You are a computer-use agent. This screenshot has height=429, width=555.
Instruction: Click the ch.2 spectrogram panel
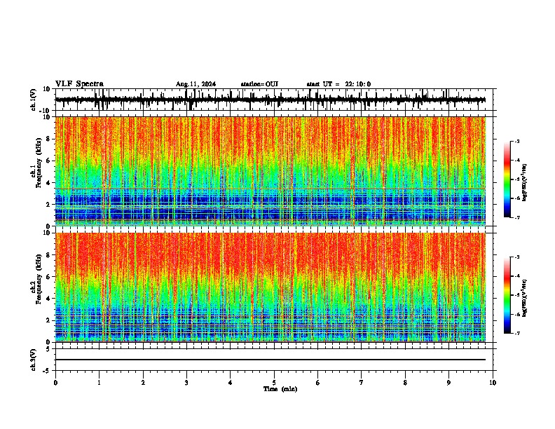270,287
